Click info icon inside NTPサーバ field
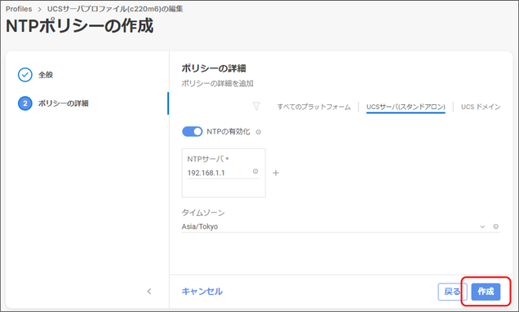The height and width of the screenshot is (312, 519). (x=255, y=171)
